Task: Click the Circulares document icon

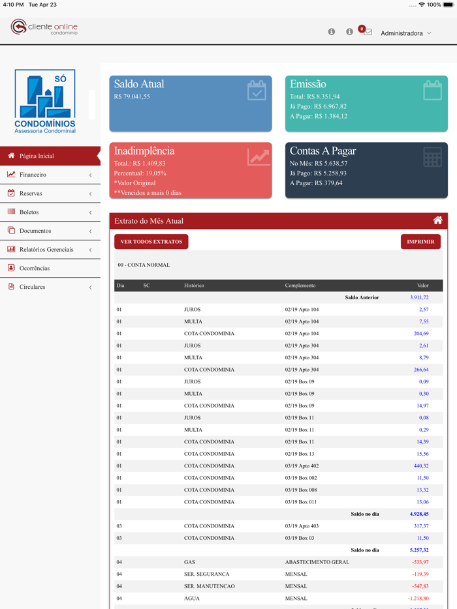Action: point(11,287)
